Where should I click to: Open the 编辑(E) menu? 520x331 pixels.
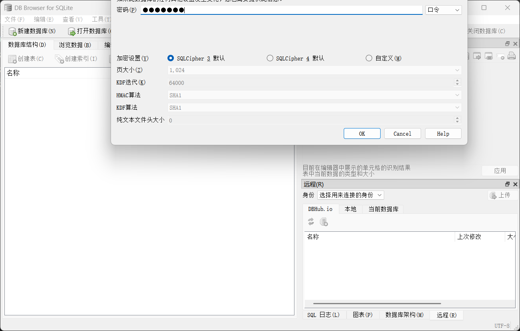(44, 20)
